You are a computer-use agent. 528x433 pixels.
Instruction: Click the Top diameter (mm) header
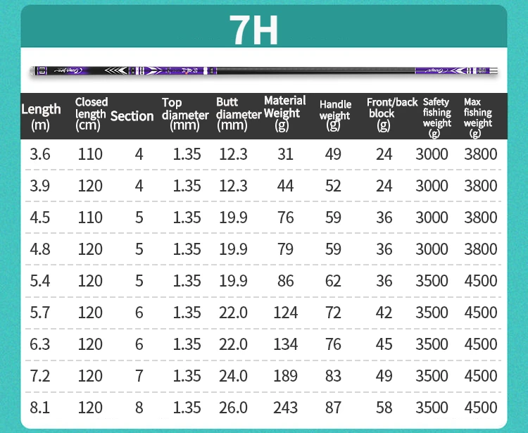click(185, 115)
